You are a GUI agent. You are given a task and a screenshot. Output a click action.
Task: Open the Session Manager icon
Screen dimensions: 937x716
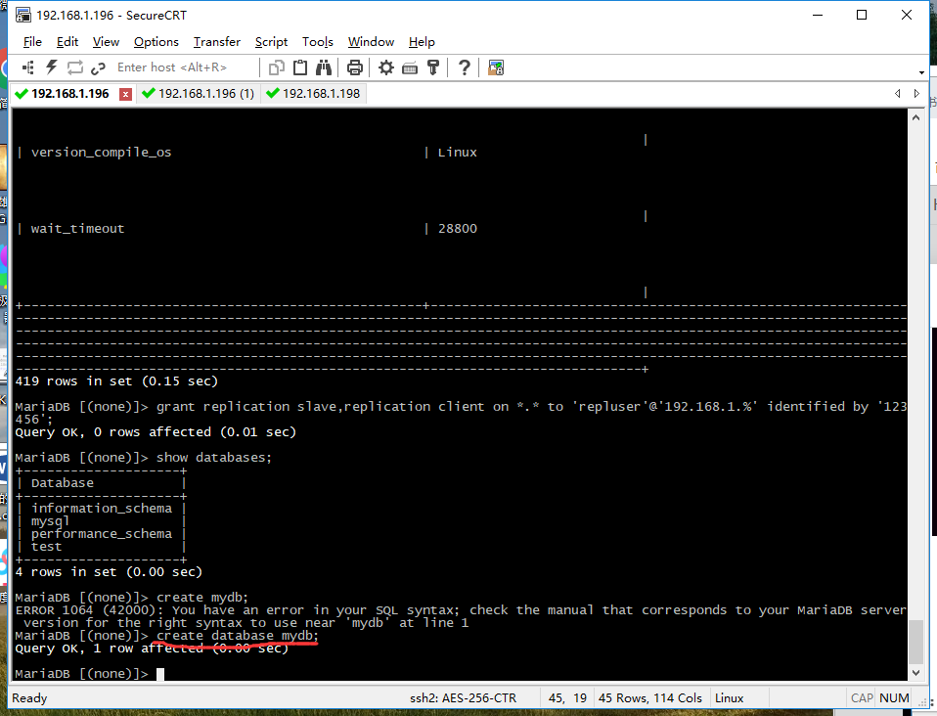point(28,67)
